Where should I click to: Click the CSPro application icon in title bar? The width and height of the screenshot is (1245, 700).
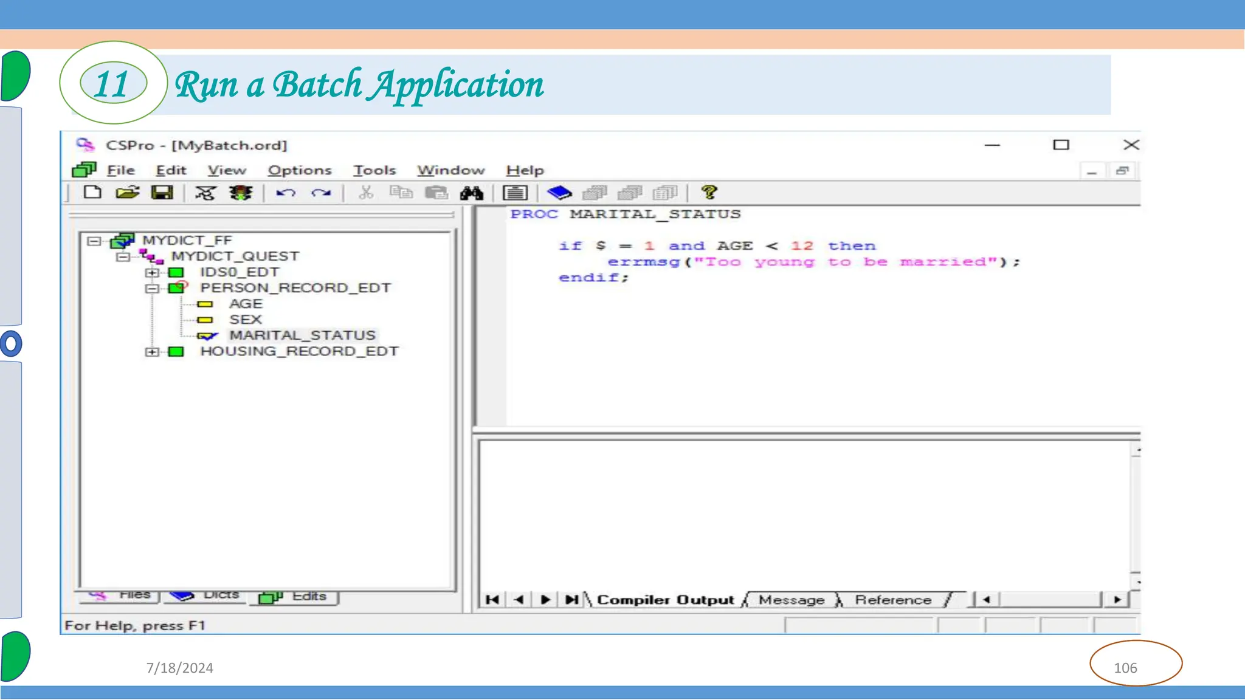86,145
